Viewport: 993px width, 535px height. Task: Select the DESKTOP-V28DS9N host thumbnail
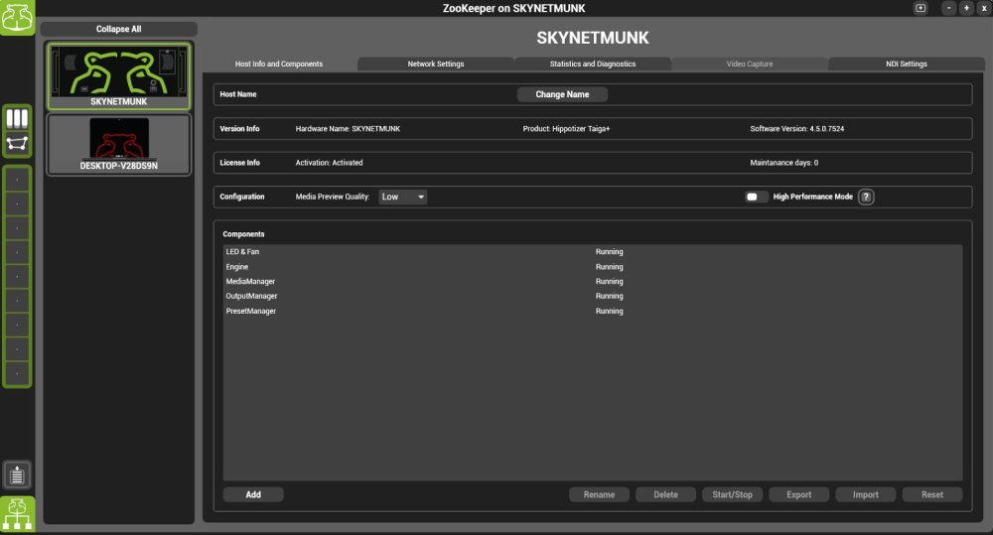tap(118, 144)
